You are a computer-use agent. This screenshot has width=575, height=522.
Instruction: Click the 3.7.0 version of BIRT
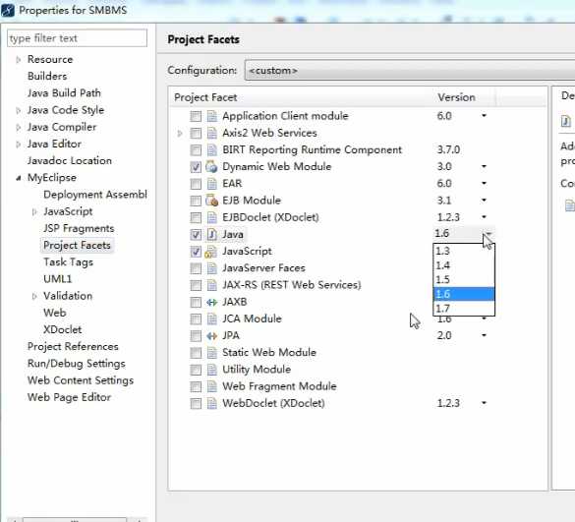point(448,149)
